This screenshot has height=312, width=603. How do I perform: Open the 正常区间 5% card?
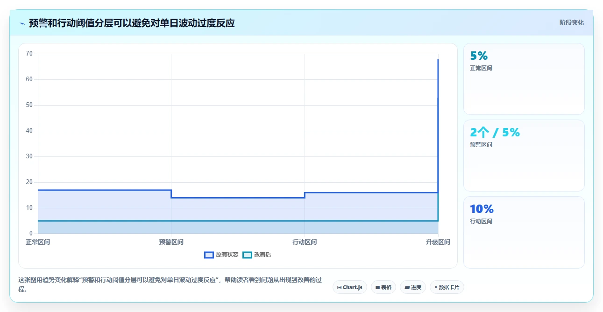tap(524, 79)
